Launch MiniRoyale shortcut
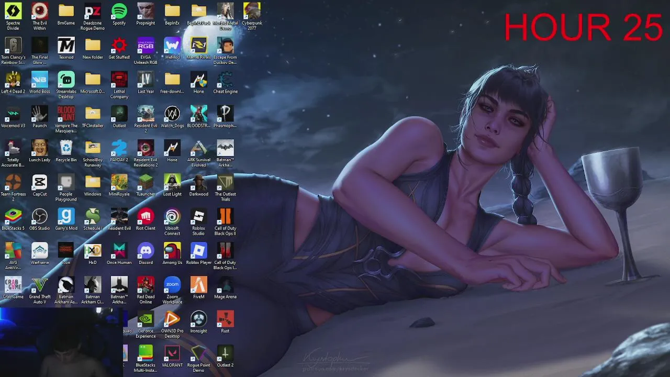Viewport: 670px width, 377px height. (119, 182)
